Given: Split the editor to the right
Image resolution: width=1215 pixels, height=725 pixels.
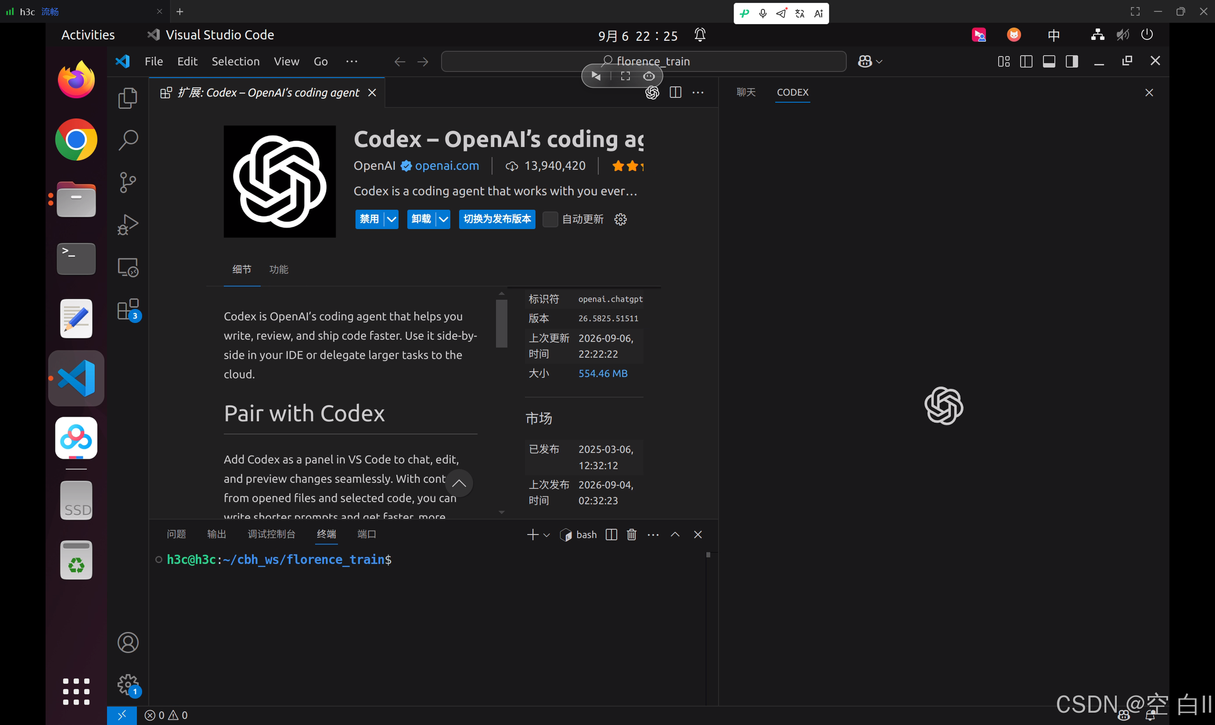Looking at the screenshot, I should 676,93.
